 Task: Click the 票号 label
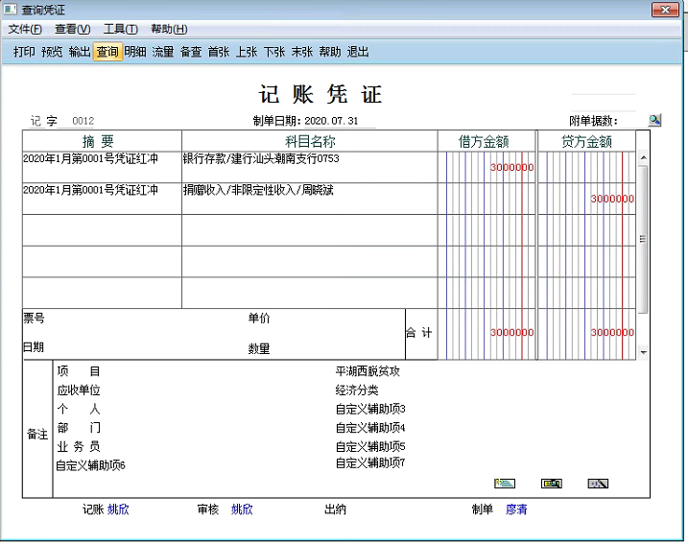point(34,319)
